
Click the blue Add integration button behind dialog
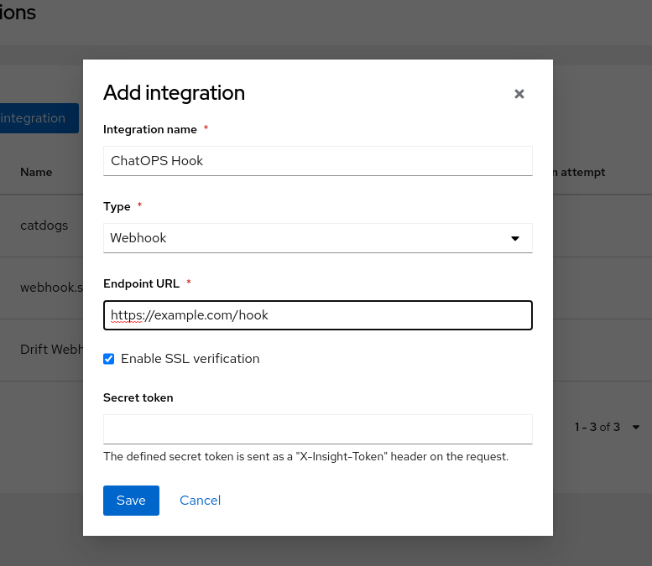tap(39, 118)
